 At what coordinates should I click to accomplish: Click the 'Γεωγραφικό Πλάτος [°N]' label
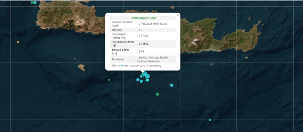coord(119,36)
